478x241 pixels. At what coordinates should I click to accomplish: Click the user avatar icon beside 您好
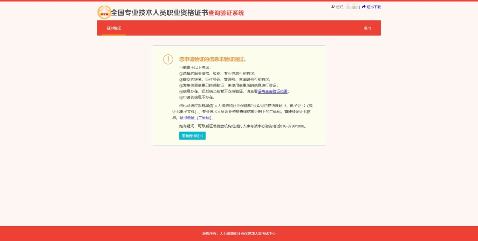[333, 7]
